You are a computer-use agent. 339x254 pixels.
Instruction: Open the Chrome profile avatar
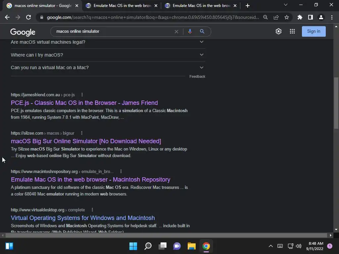321,17
